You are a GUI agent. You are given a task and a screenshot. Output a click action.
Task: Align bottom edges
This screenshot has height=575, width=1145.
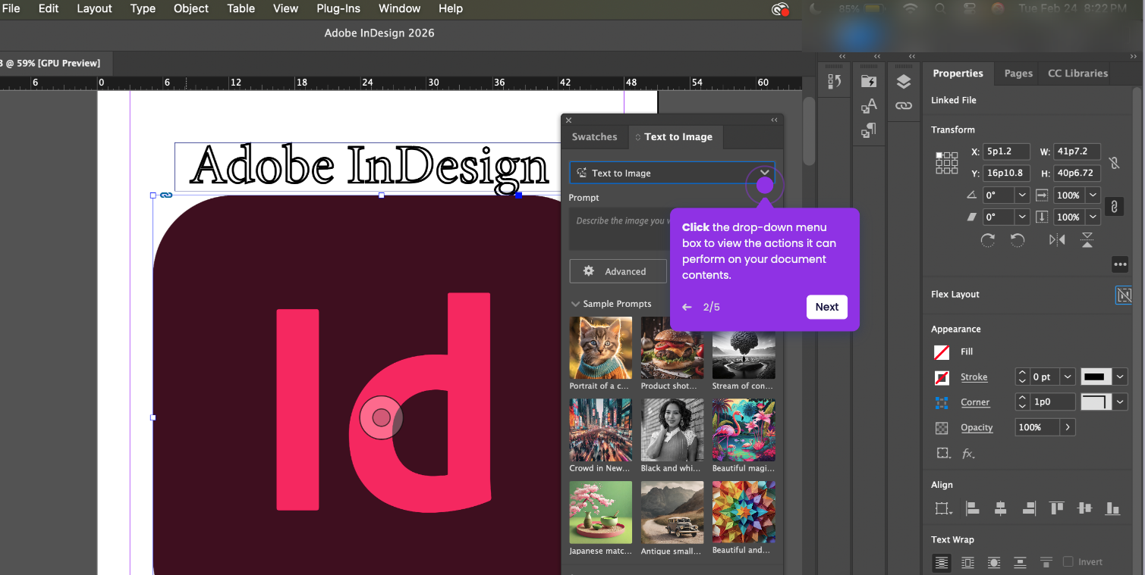point(1112,508)
